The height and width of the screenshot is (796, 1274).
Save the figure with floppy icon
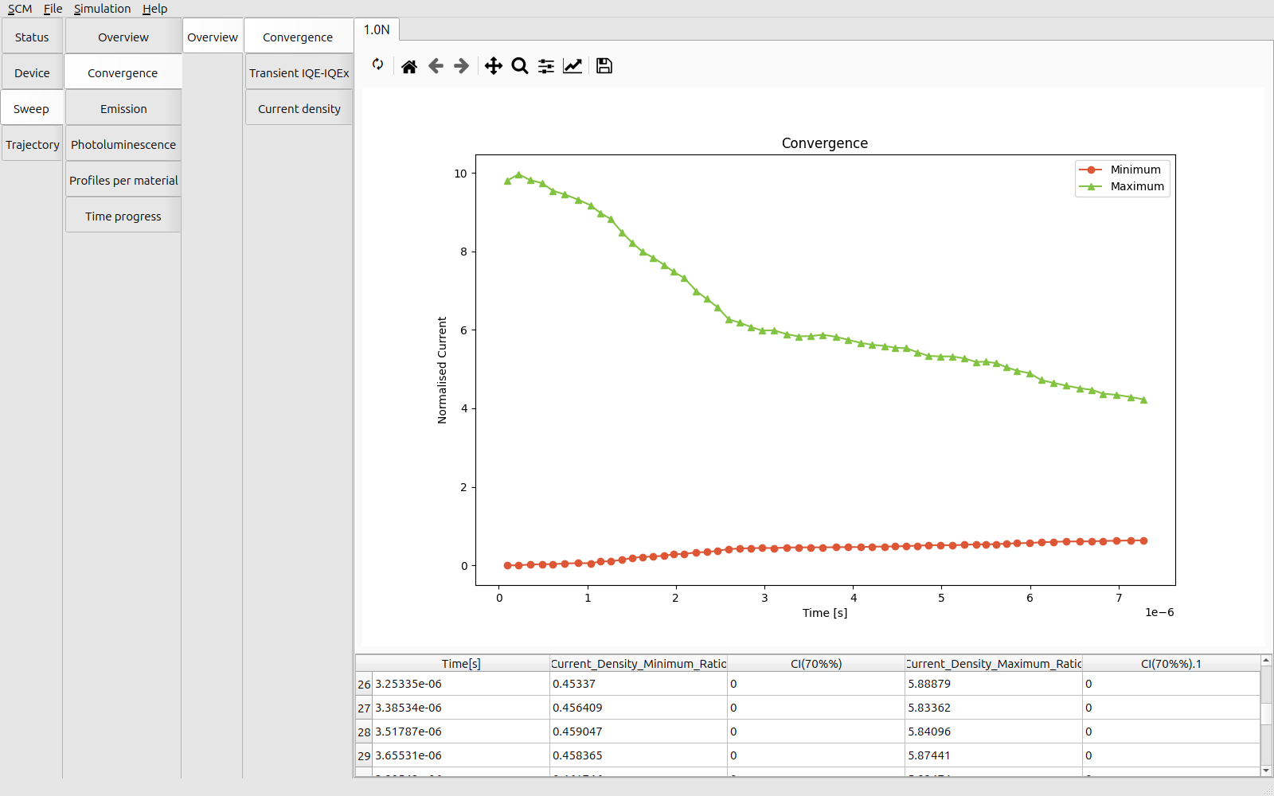(x=604, y=66)
